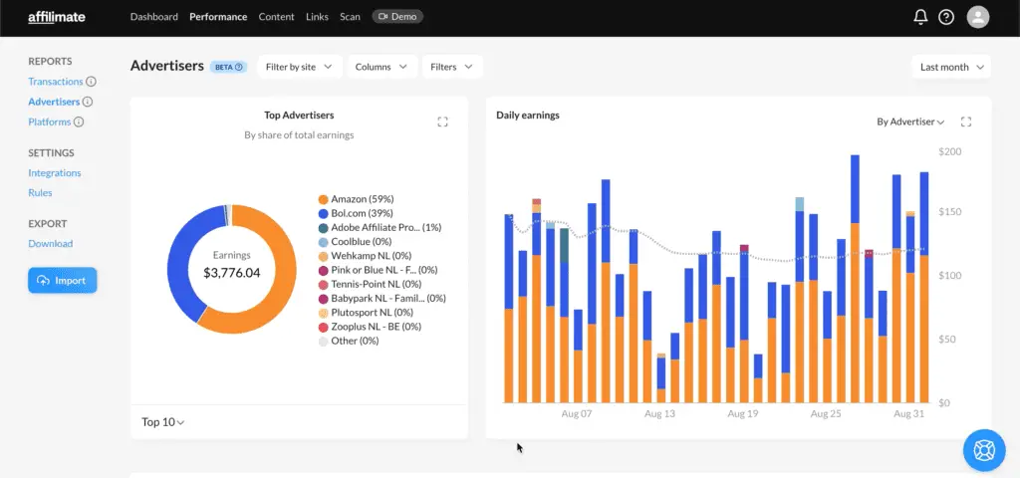Click the Import button

pyautogui.click(x=63, y=280)
